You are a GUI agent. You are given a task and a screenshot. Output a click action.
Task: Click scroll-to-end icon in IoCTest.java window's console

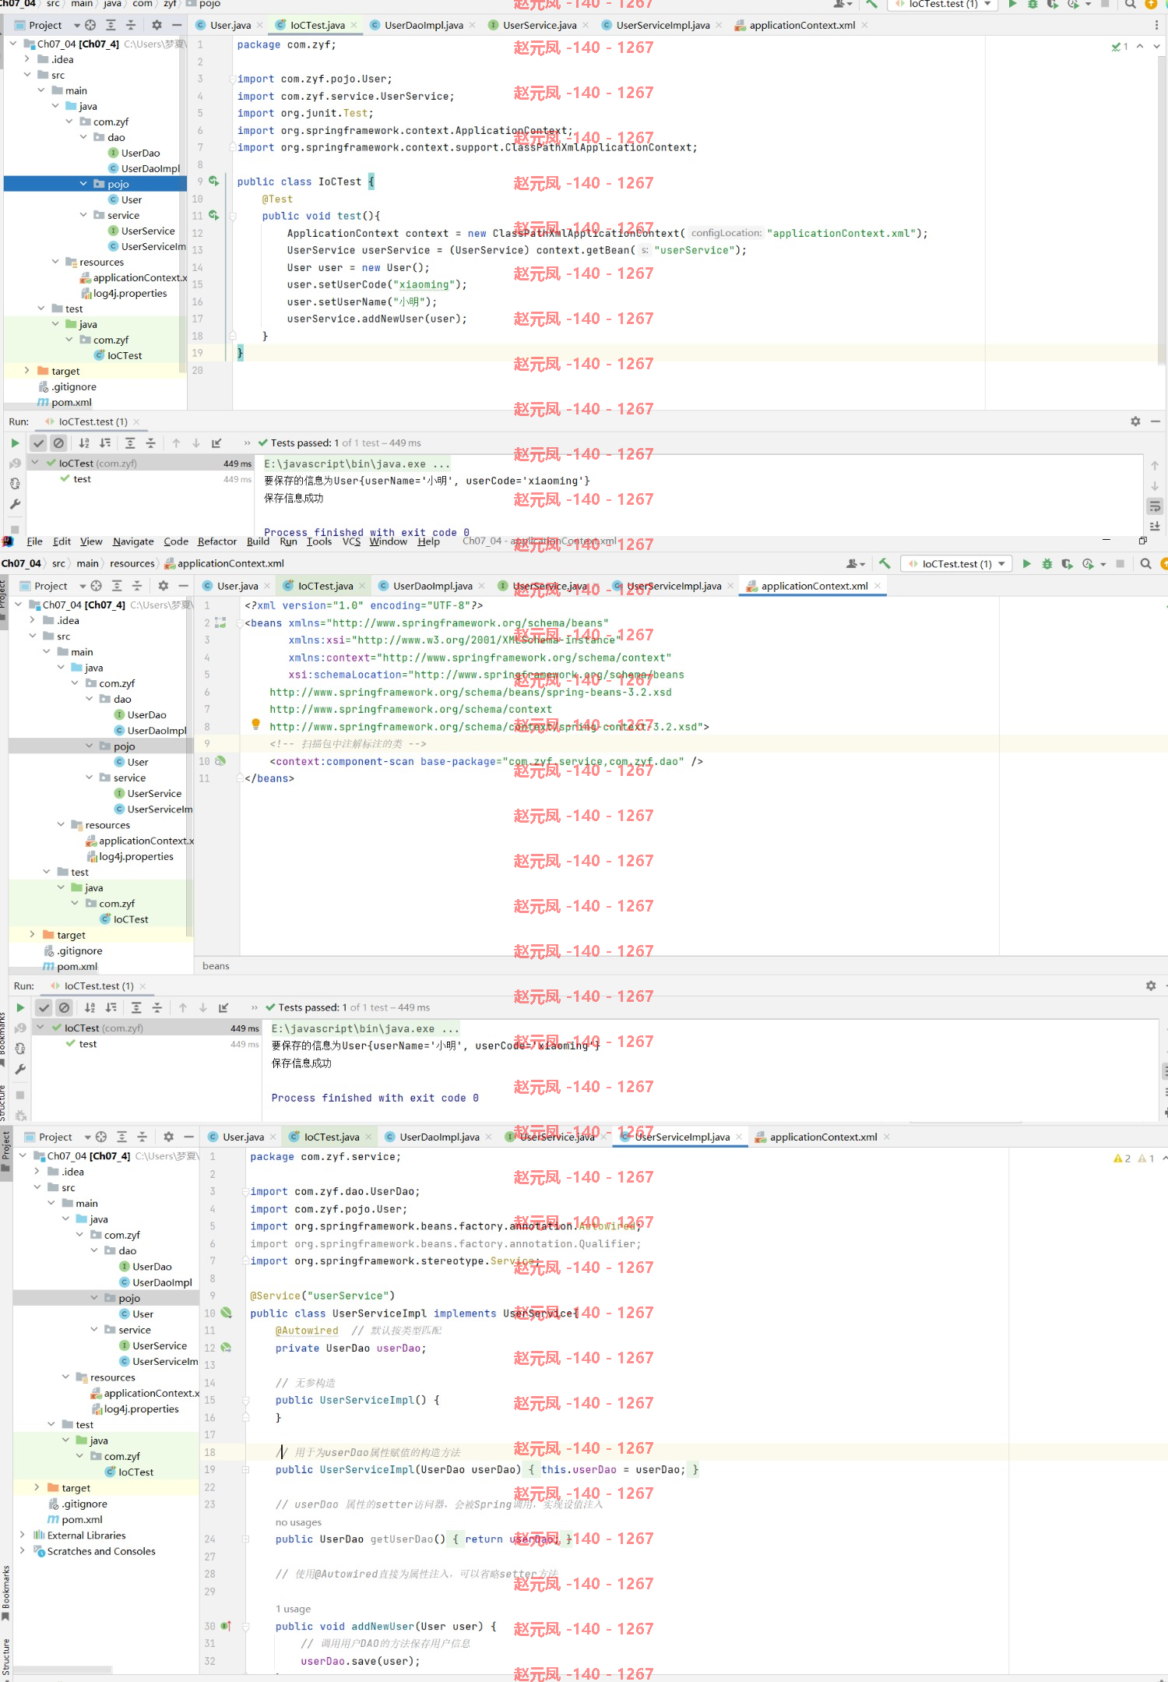pos(1155,527)
